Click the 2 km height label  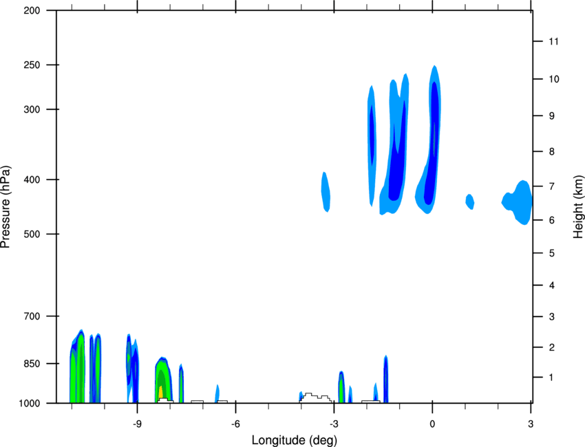tap(551, 347)
